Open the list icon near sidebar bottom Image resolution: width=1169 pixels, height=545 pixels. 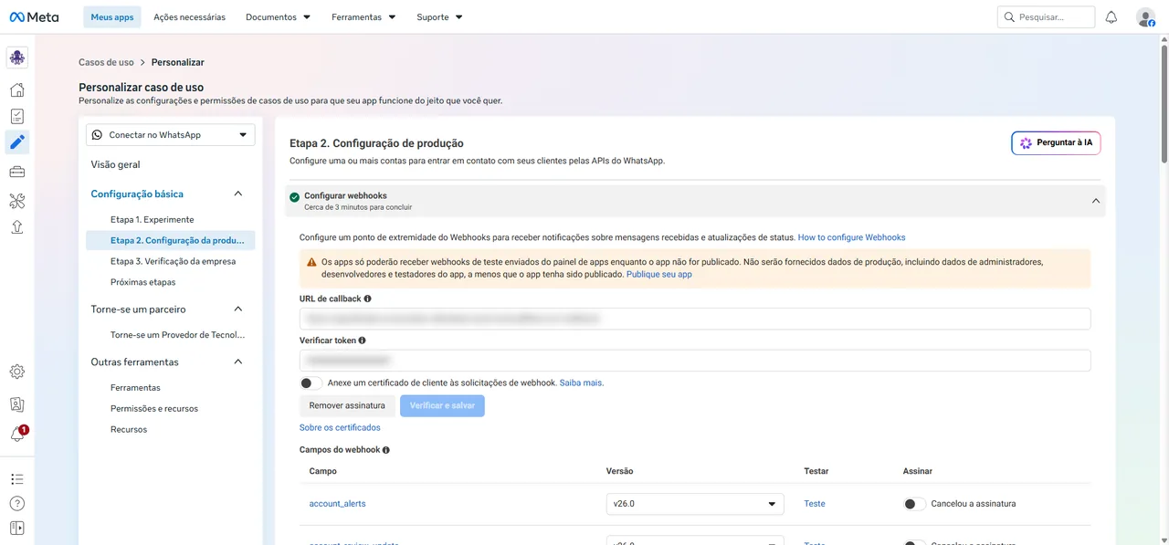(17, 478)
